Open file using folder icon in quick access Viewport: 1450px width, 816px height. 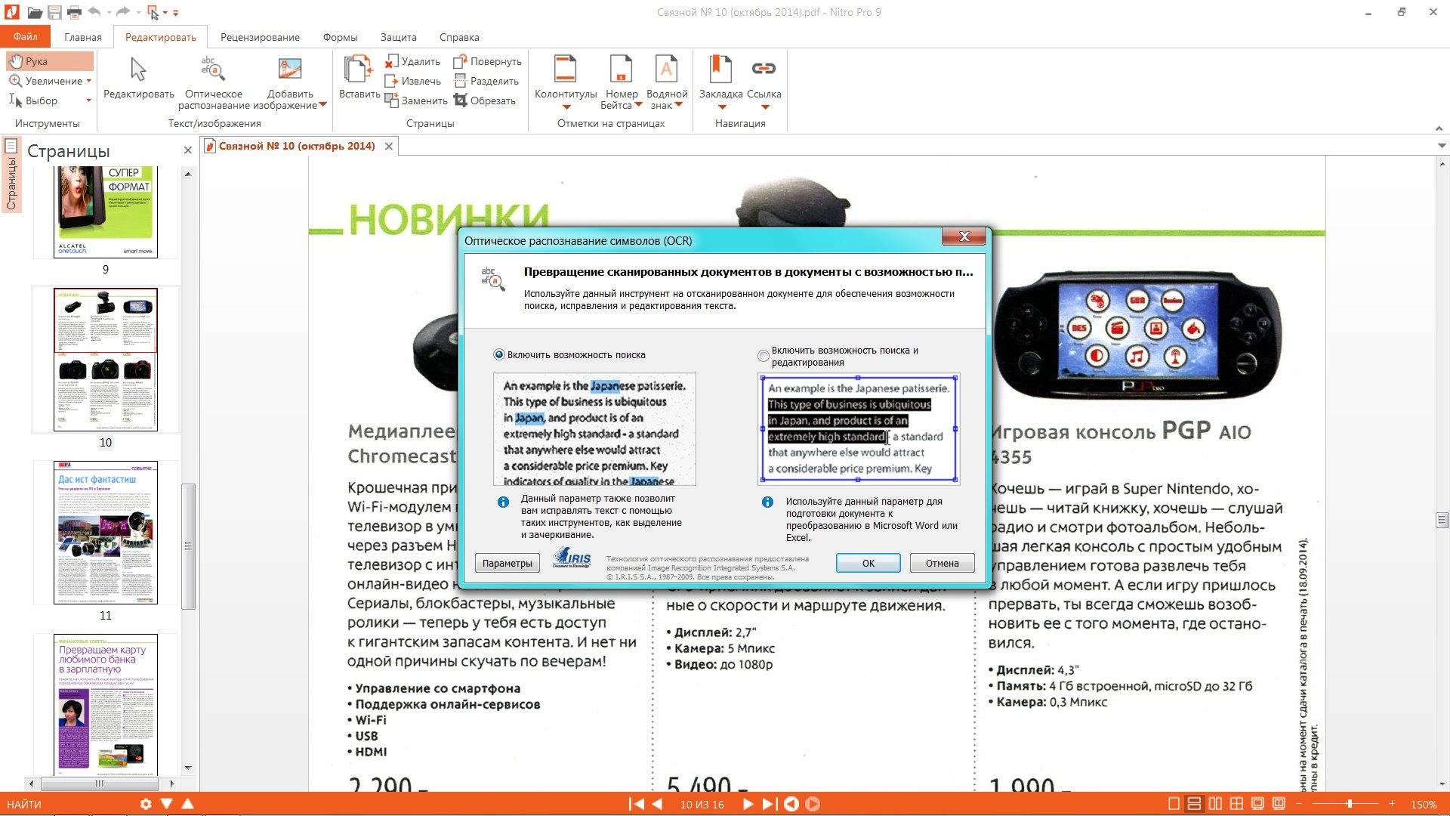point(35,13)
